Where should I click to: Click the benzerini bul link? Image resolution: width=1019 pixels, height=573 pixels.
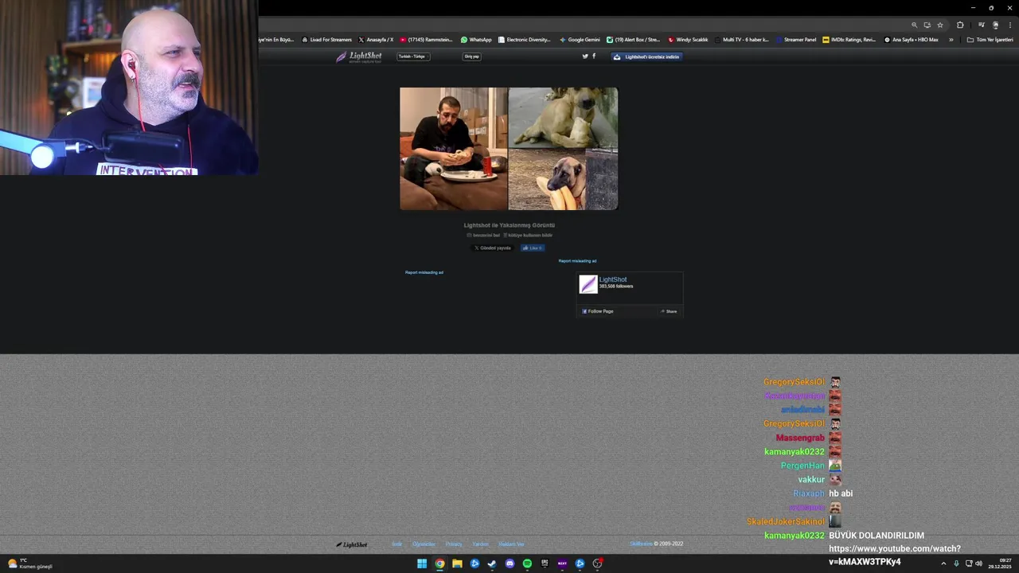pyautogui.click(x=483, y=236)
